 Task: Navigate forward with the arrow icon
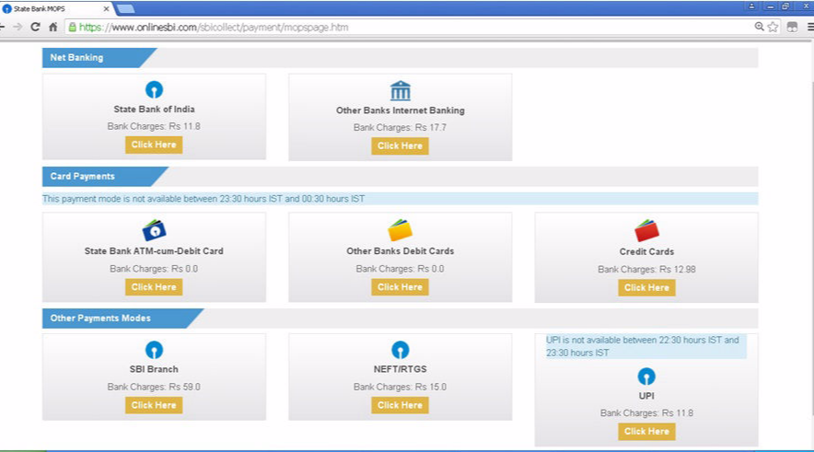click(17, 27)
